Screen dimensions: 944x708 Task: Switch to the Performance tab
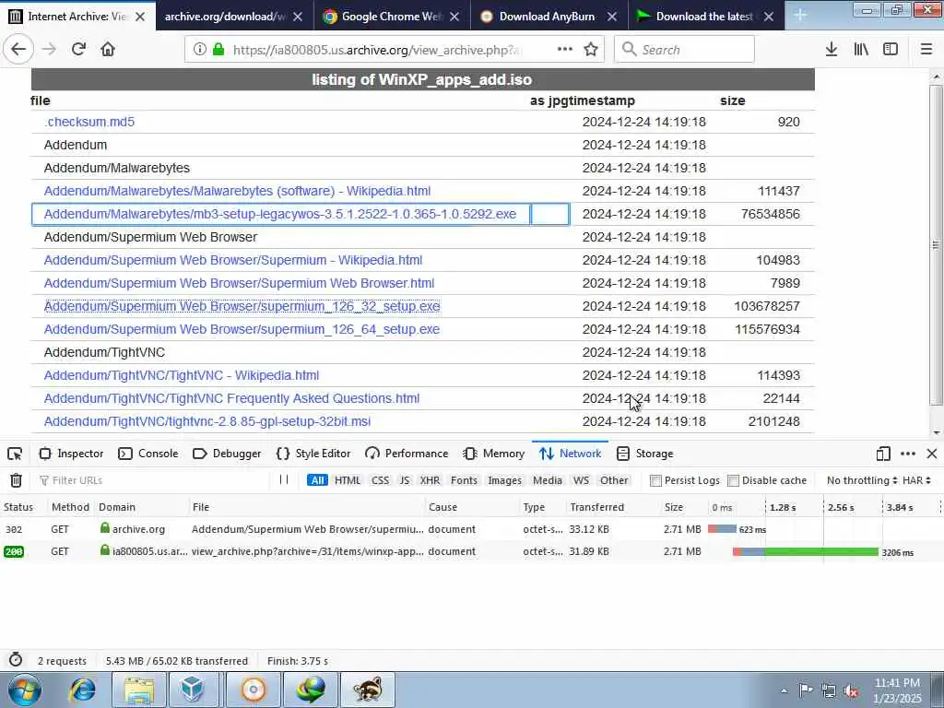pos(407,454)
